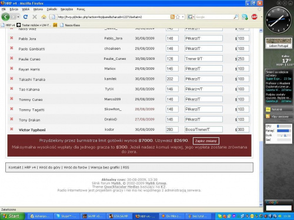Follow the Wersja bez grafiki link
The width and height of the screenshot is (294, 220).
point(105,167)
